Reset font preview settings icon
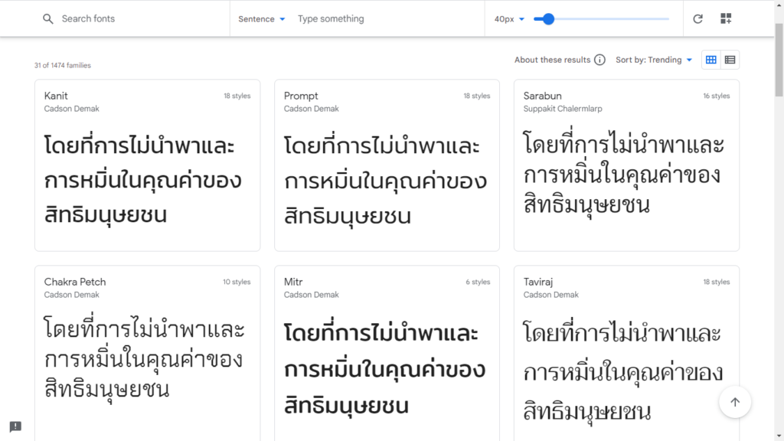 click(697, 19)
